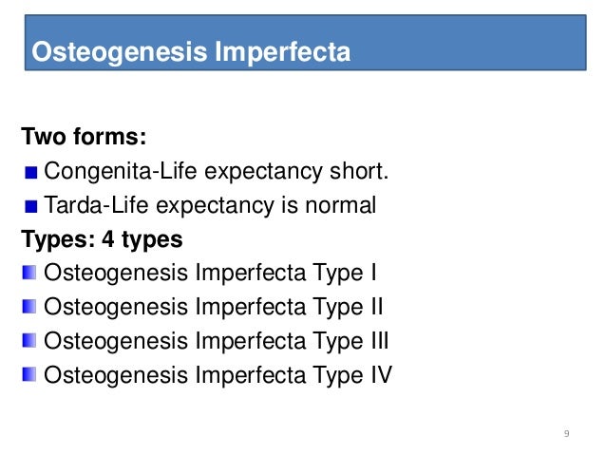
Task: Click 'Osteogenesis Imperfecta Type IV' line
Action: [x=218, y=374]
